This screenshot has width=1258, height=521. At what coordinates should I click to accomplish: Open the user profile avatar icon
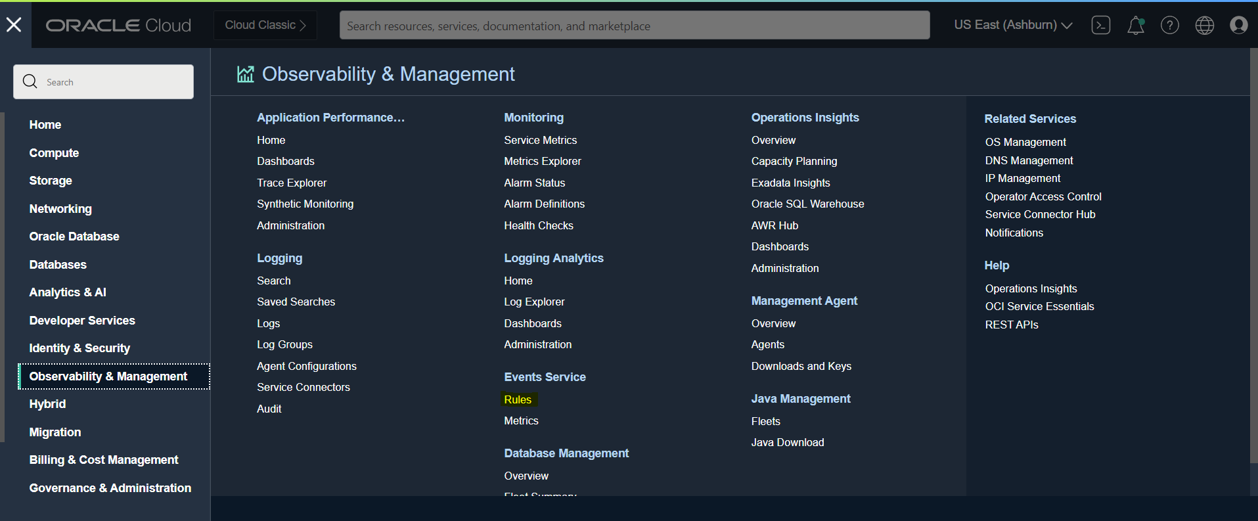[x=1238, y=25]
